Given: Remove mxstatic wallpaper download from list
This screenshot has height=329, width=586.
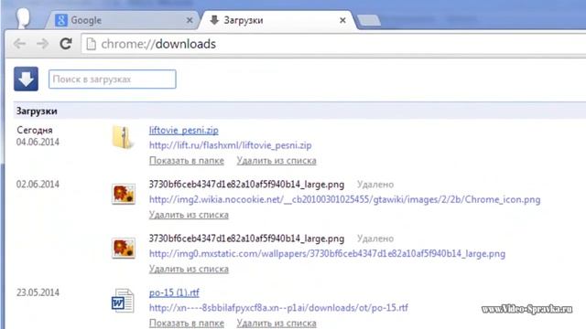Looking at the screenshot, I should (x=189, y=269).
